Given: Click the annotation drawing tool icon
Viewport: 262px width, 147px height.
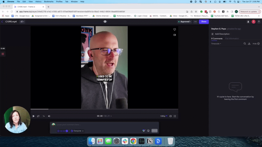Looking at the screenshot, I should coord(144,130).
